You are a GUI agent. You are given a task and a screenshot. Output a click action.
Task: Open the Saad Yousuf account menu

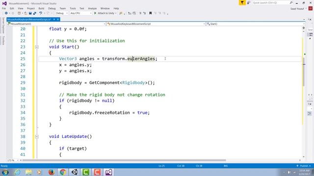[298, 9]
